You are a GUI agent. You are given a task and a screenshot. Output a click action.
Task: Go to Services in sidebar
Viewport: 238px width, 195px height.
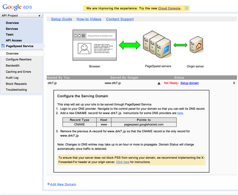click(x=12, y=29)
